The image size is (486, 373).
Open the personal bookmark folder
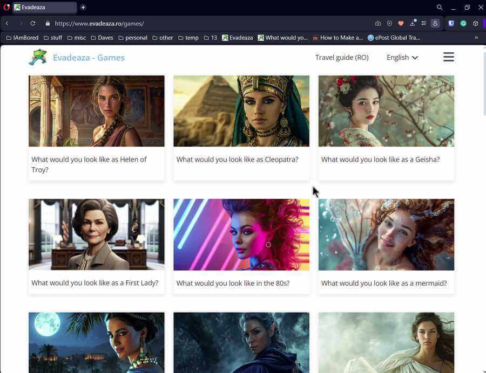(133, 38)
